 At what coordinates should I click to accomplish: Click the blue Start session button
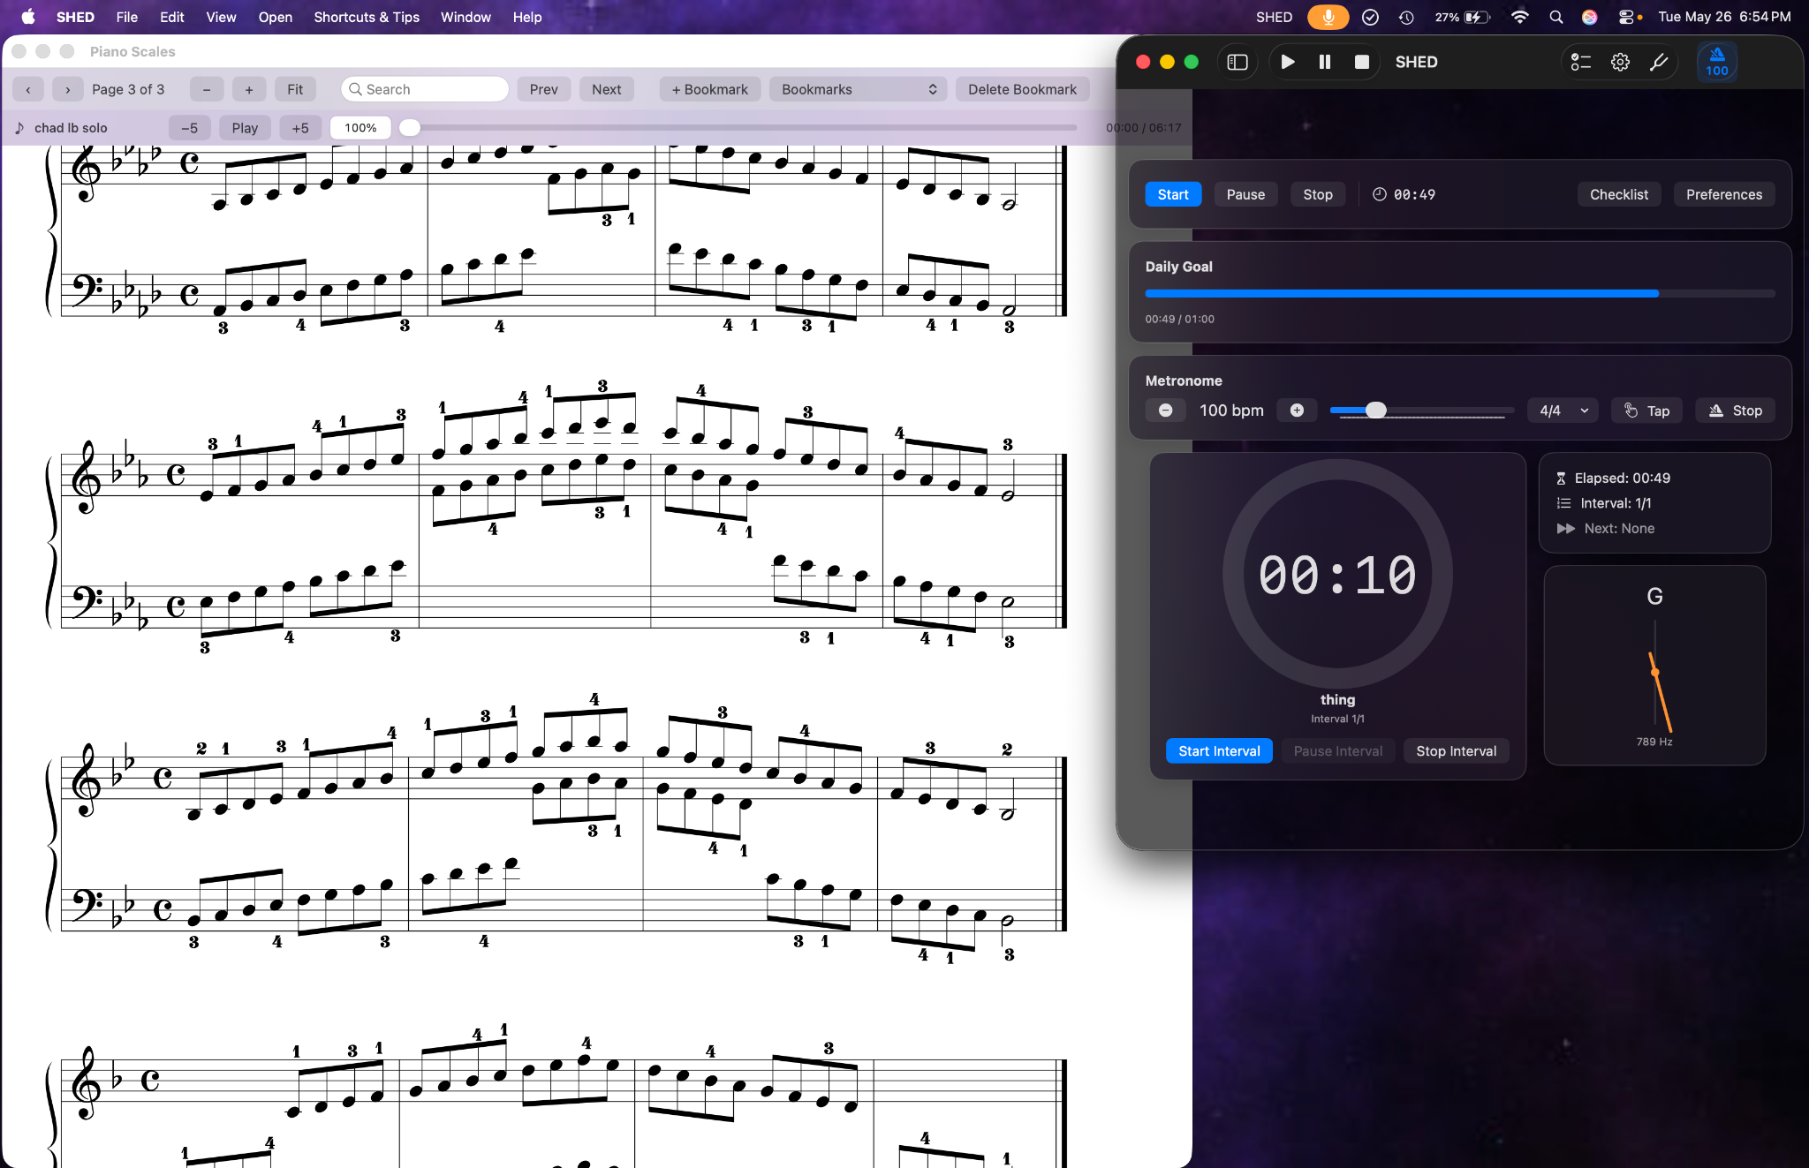tap(1173, 194)
